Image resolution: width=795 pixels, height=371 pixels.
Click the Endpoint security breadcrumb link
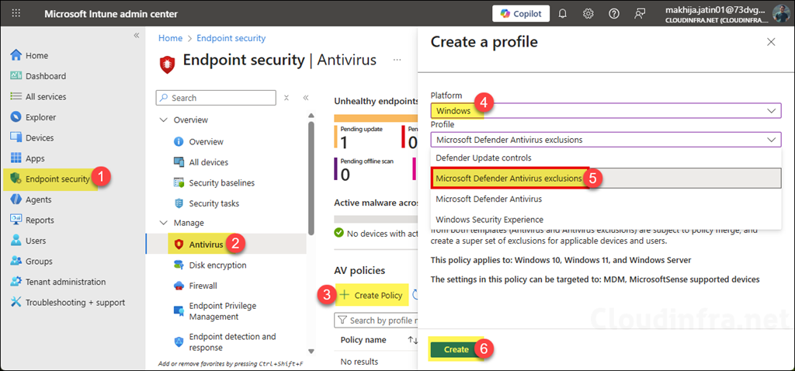pyautogui.click(x=231, y=38)
